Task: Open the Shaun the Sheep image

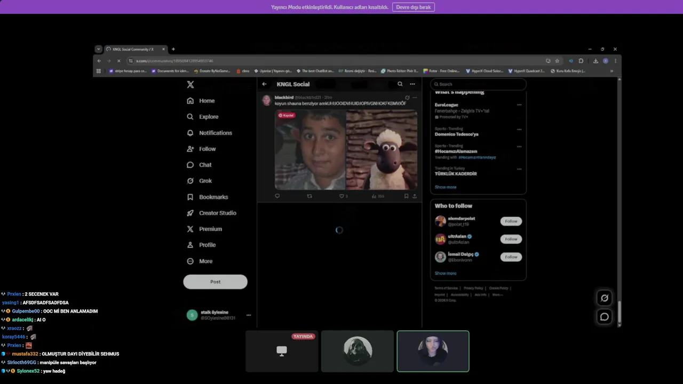Action: coord(382,150)
